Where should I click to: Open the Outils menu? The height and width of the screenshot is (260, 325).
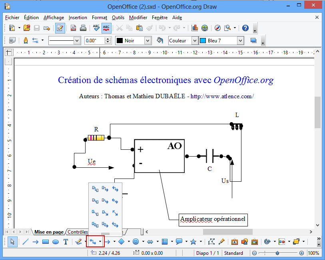click(x=118, y=18)
